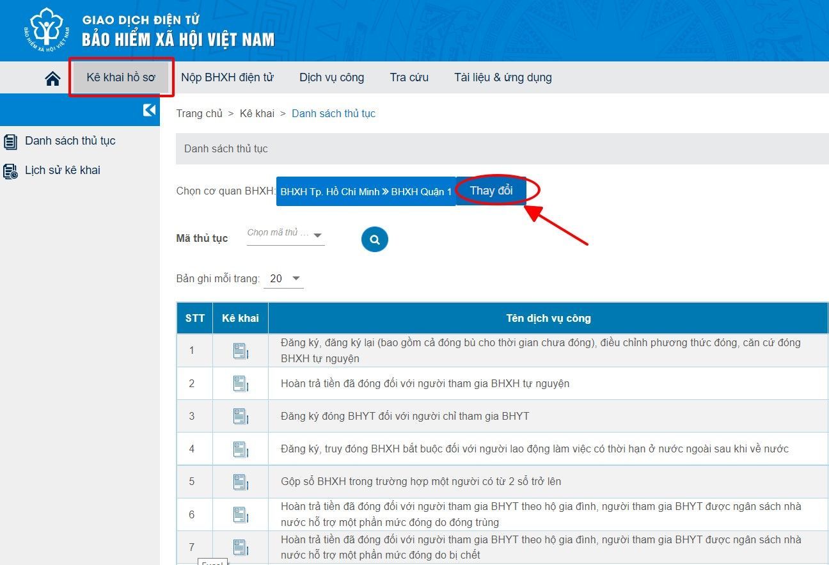The height and width of the screenshot is (565, 829).
Task: Click the Chọn cơ quan BHXH label
Action: 226,191
